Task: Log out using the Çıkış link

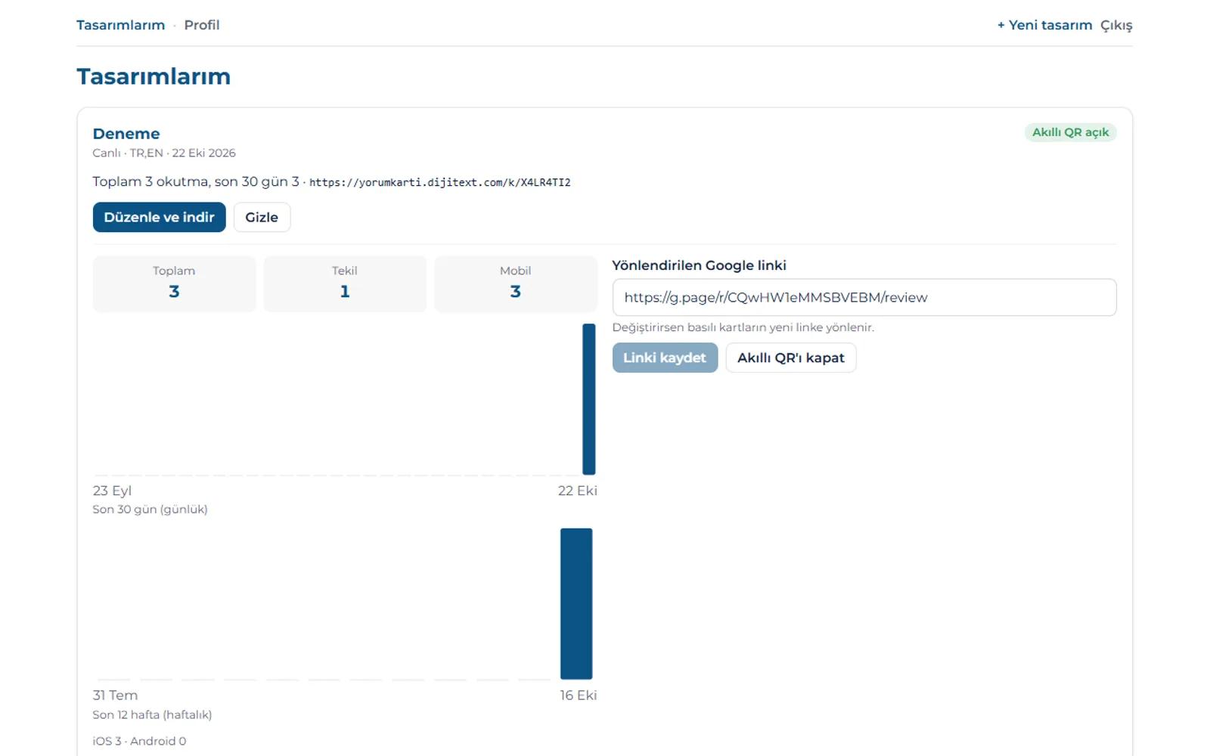Action: coord(1116,25)
